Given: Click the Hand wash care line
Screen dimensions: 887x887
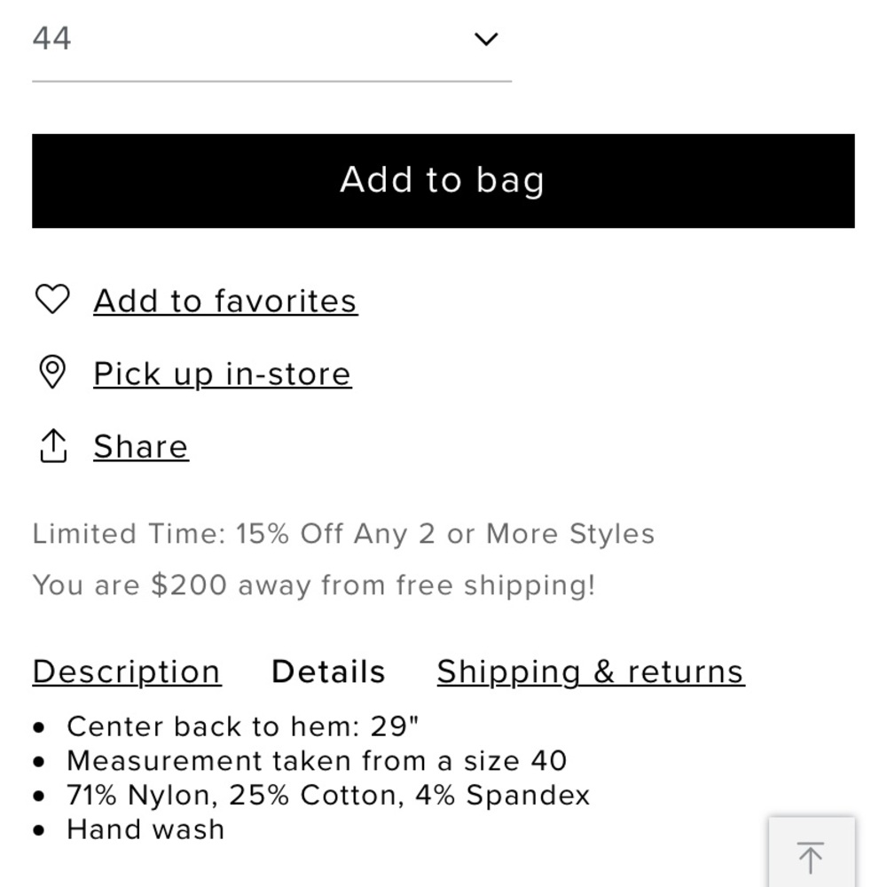Looking at the screenshot, I should pos(145,830).
